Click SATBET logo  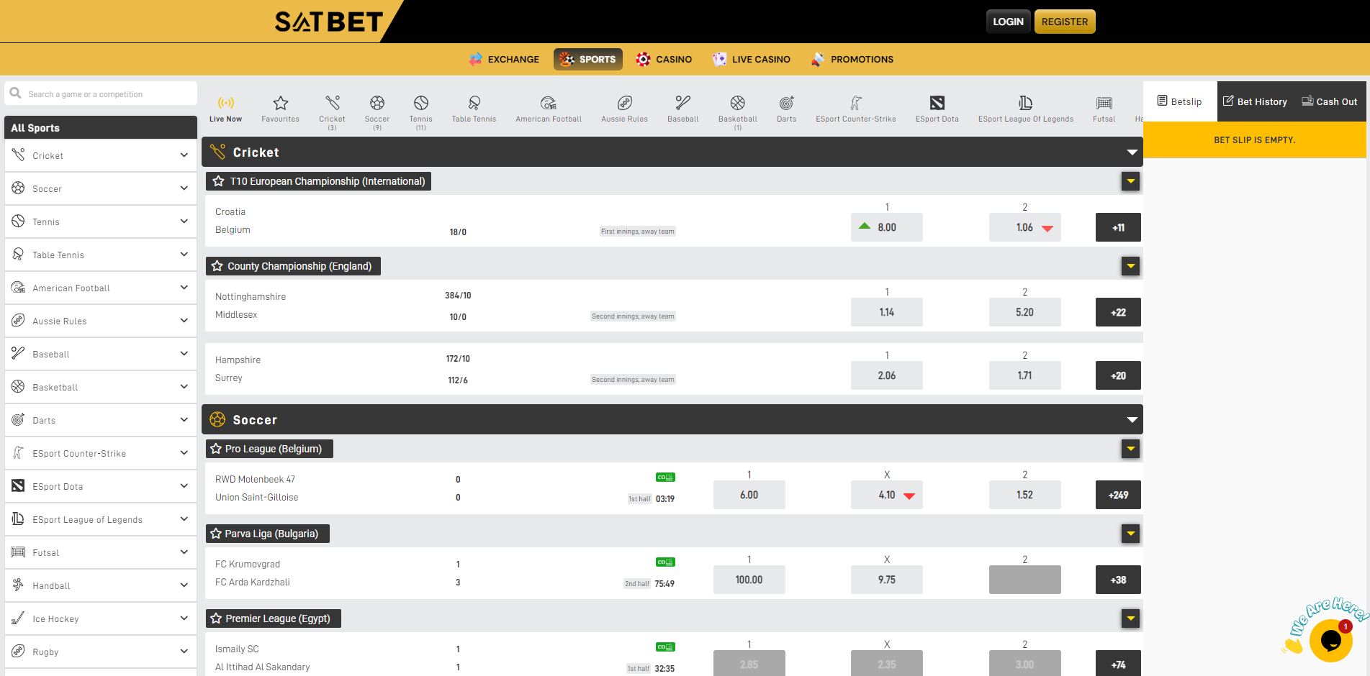(329, 22)
